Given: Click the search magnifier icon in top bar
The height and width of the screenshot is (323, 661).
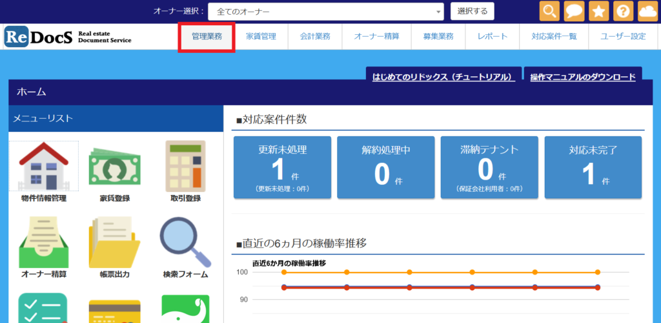Looking at the screenshot, I should [549, 12].
